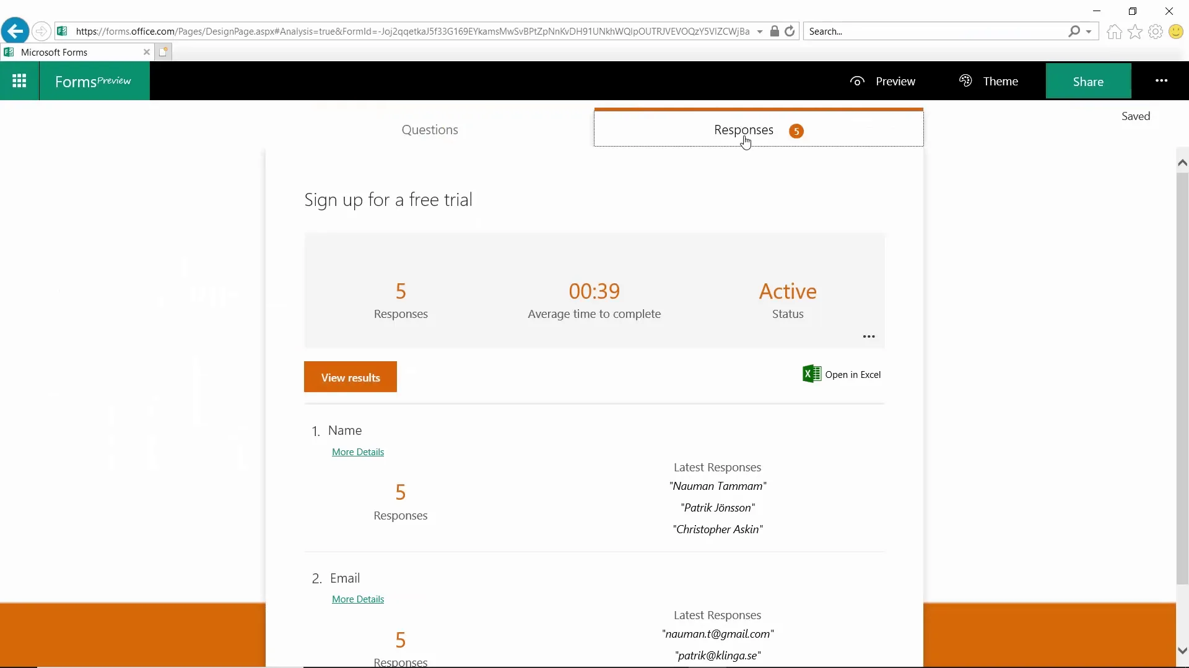The width and height of the screenshot is (1189, 668).
Task: Click into the browser Search box
Action: (x=935, y=31)
